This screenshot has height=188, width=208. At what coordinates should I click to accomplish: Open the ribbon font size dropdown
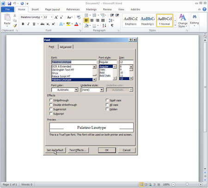52,17
